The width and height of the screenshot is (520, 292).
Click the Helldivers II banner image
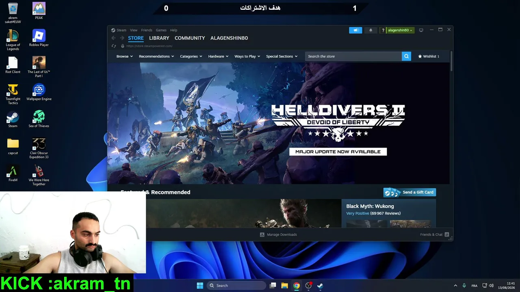pyautogui.click(x=278, y=123)
